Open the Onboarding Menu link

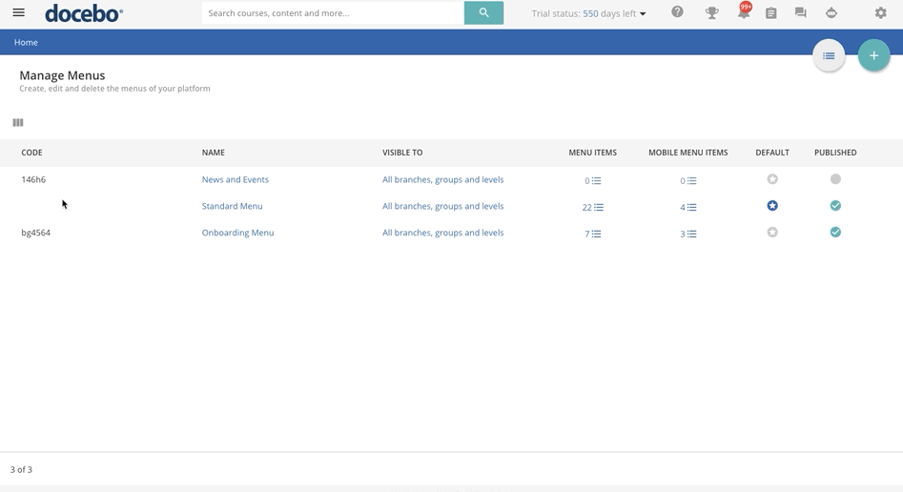(237, 233)
